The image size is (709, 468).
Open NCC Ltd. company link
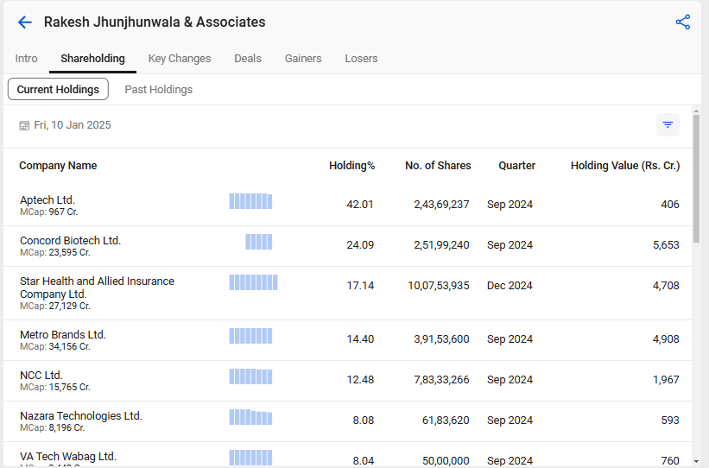pyautogui.click(x=41, y=376)
